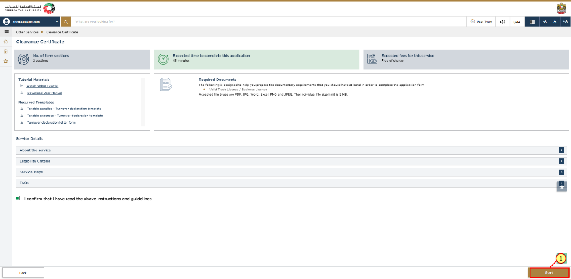Click the favorite star icon at right edge
Image resolution: width=571 pixels, height=279 pixels.
[x=562, y=187]
